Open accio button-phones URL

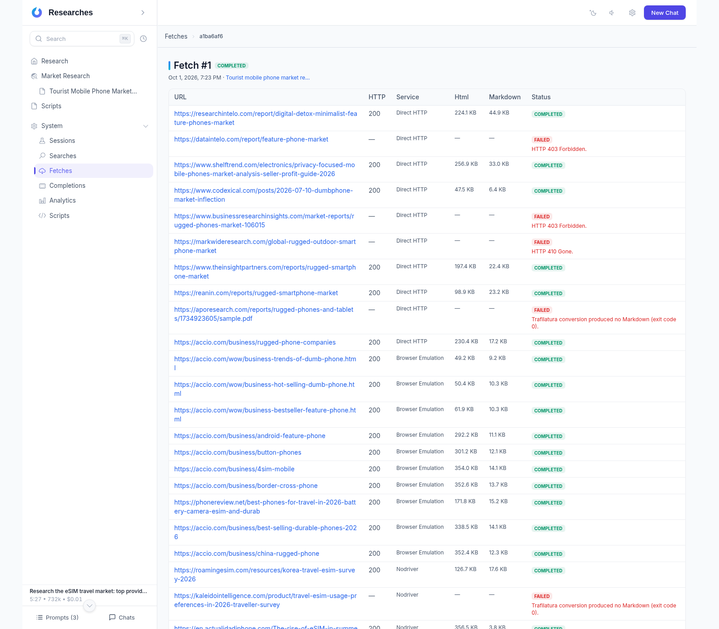(238, 452)
